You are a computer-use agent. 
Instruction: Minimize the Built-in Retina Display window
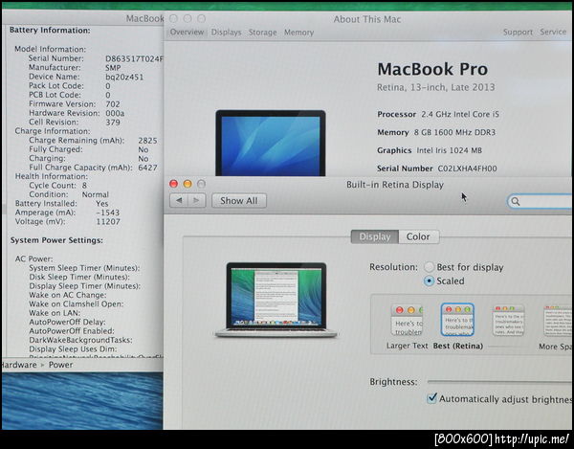pyautogui.click(x=188, y=184)
